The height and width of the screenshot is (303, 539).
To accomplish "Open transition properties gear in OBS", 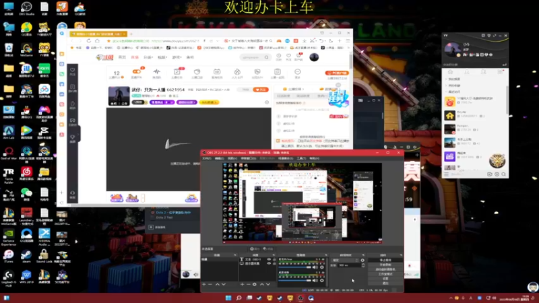I will click(362, 260).
